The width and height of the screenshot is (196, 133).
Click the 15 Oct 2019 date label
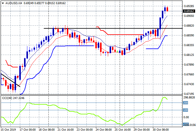[8, 130]
